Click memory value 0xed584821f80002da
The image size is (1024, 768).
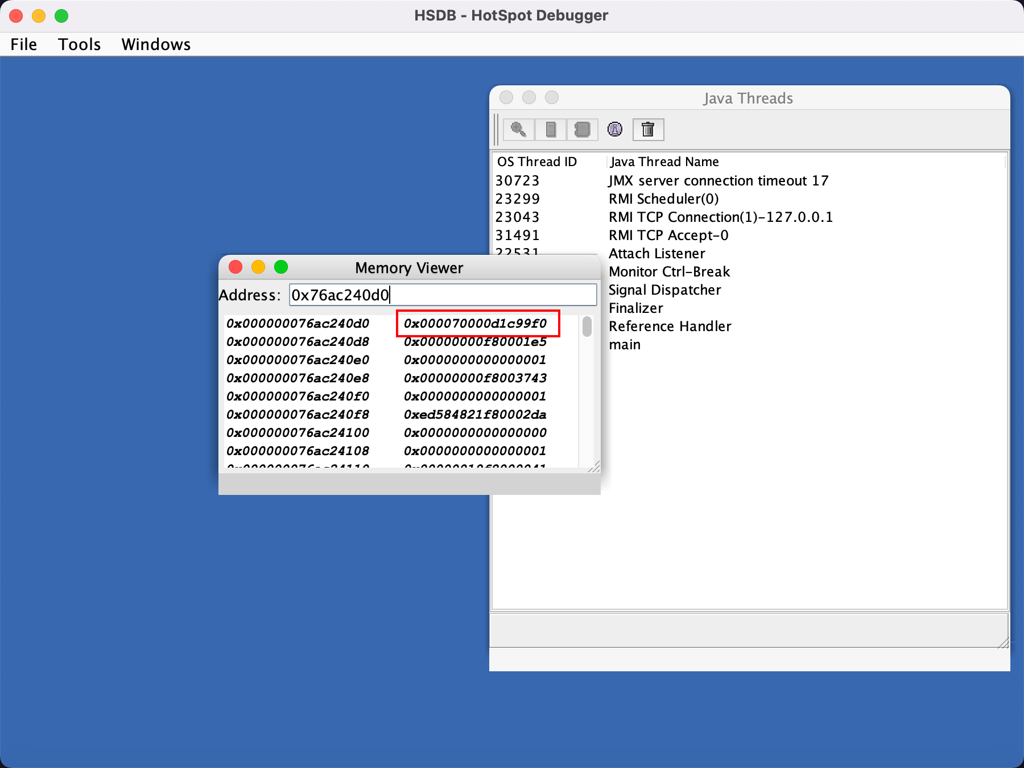click(476, 414)
